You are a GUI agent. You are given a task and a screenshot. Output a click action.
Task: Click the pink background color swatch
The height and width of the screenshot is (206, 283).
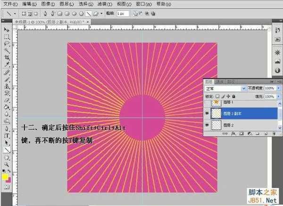click(x=9, y=181)
